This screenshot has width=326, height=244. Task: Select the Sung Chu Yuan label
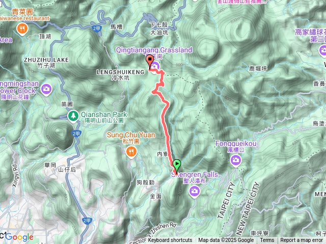pos(131,135)
